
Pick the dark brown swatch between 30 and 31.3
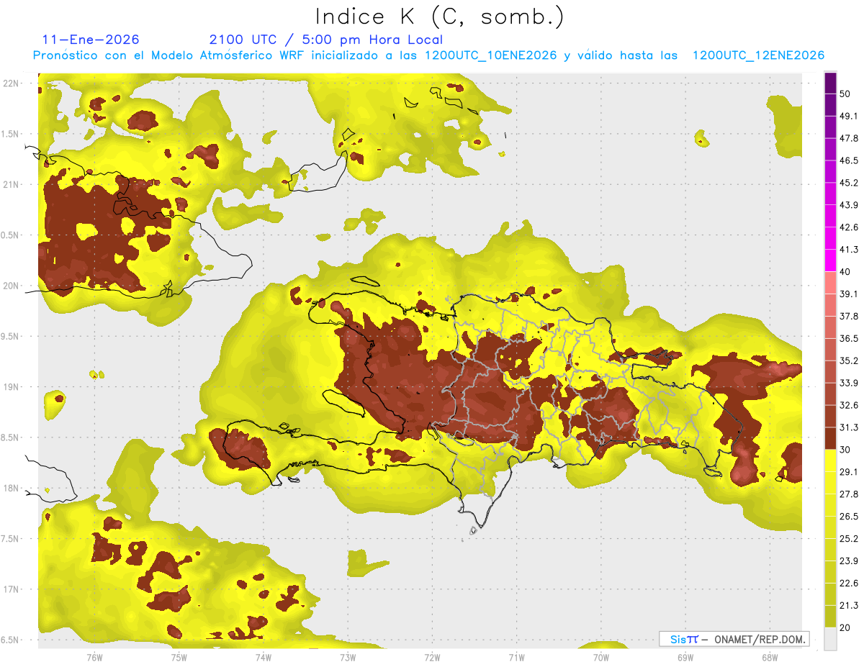coord(830,438)
